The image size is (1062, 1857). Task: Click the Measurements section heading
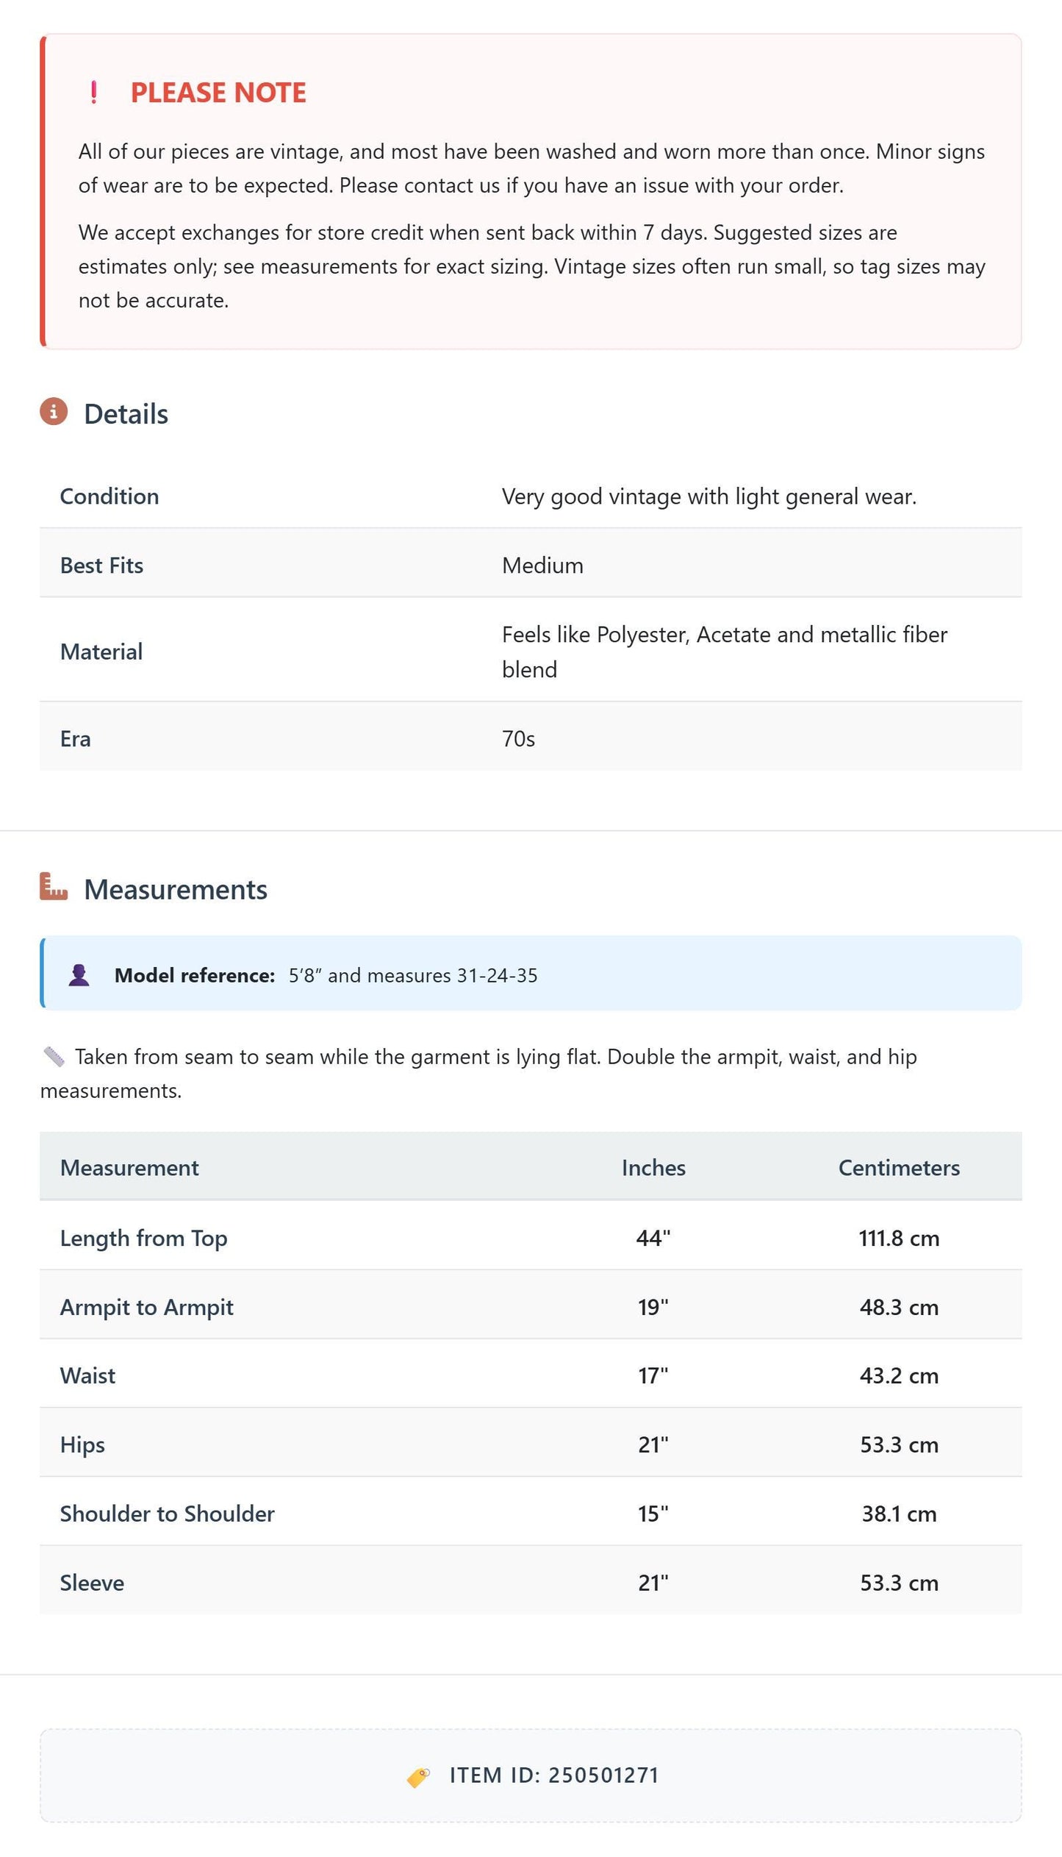pos(176,889)
